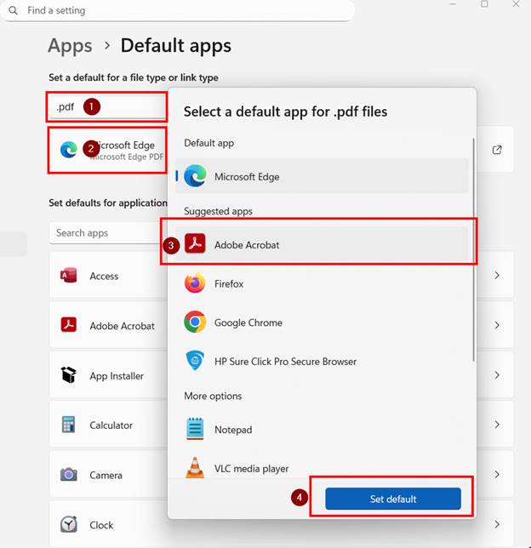Click the Clock icon

coord(69,524)
